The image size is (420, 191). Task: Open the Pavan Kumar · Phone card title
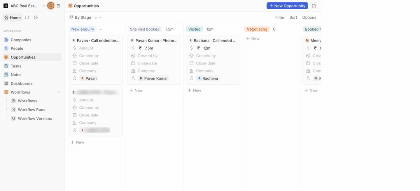156,41
